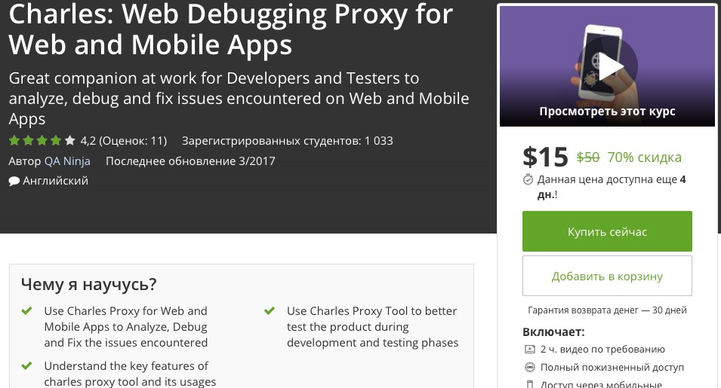Click the Просмотреть этот курс caption

click(x=607, y=111)
